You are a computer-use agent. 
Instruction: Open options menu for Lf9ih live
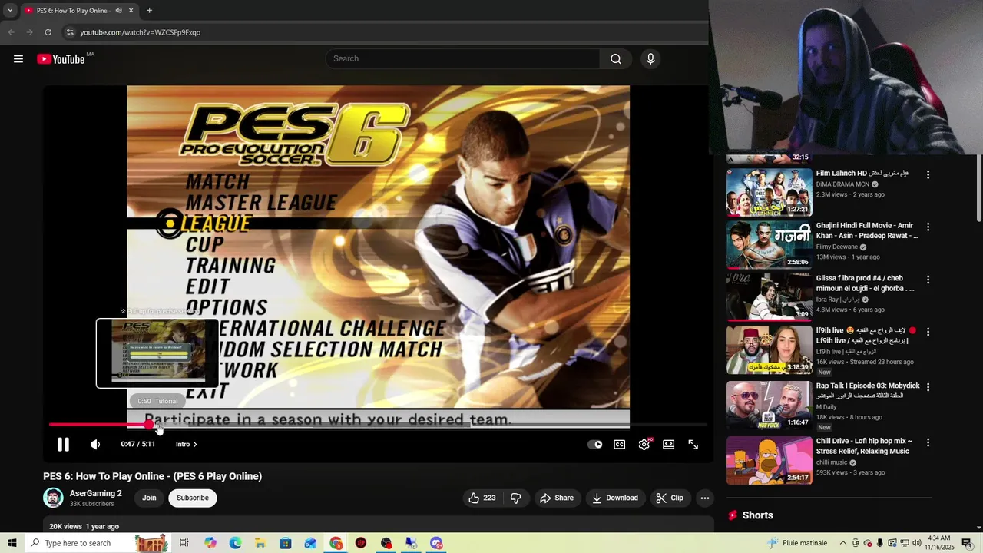(928, 332)
